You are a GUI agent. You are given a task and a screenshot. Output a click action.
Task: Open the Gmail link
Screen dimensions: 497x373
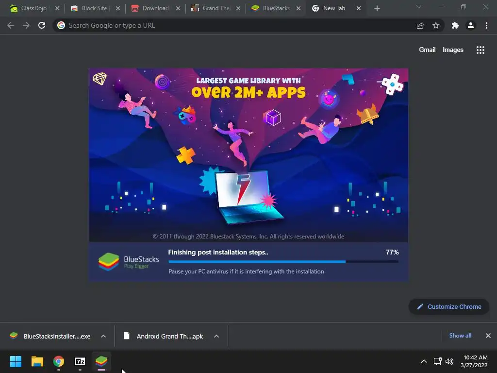427,50
